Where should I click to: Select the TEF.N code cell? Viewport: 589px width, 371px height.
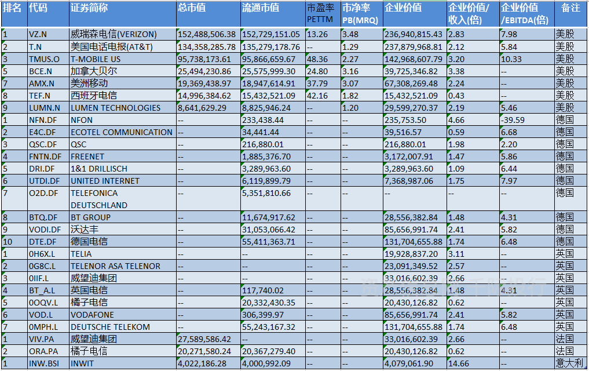(x=49, y=96)
